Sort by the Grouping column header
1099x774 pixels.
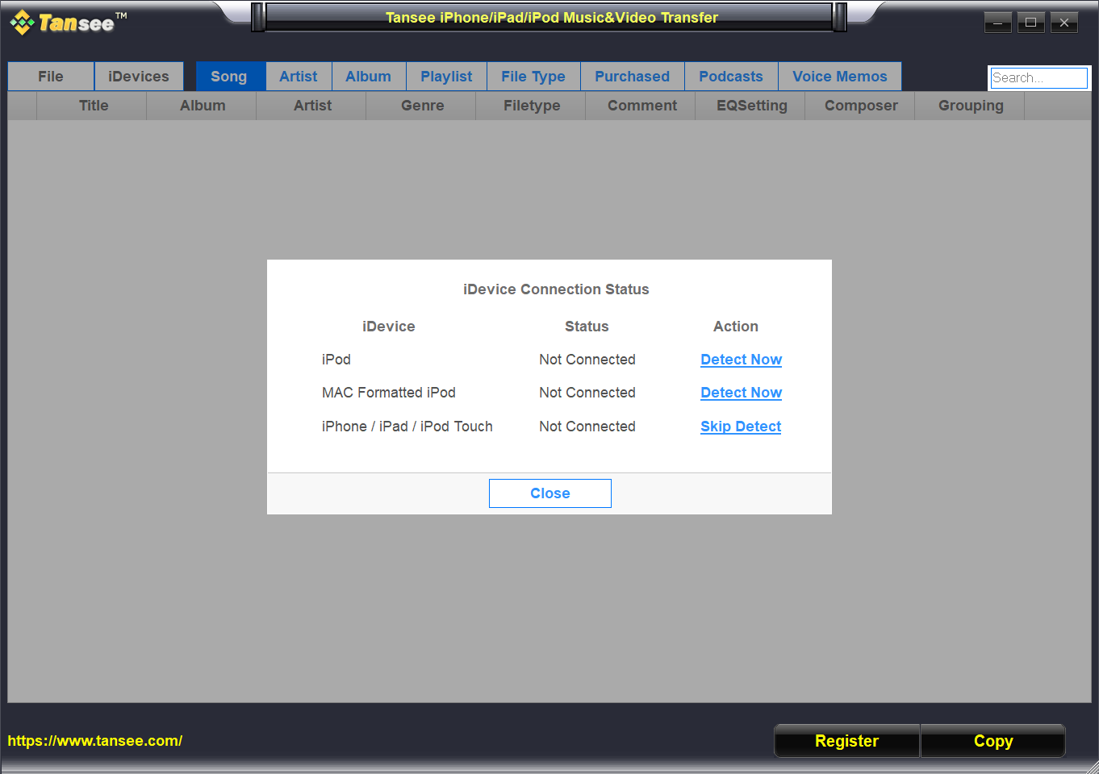(x=970, y=106)
